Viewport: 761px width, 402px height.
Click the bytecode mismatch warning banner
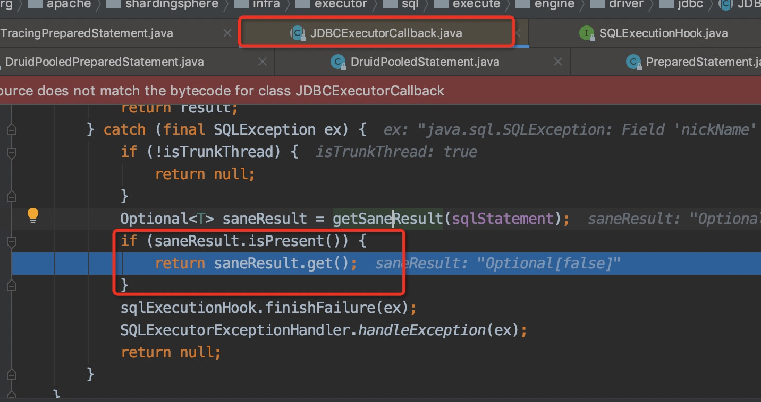pos(223,90)
